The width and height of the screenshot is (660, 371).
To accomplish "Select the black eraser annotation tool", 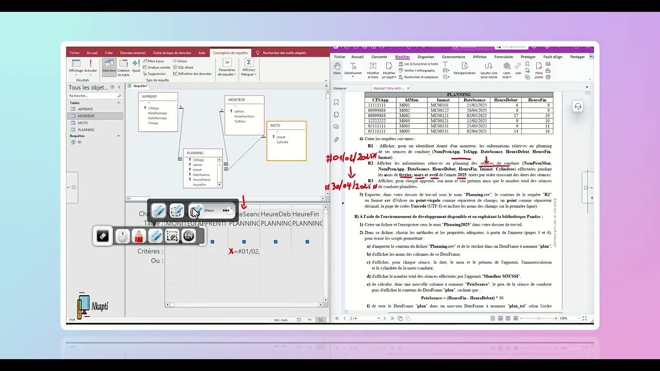I will click(103, 236).
